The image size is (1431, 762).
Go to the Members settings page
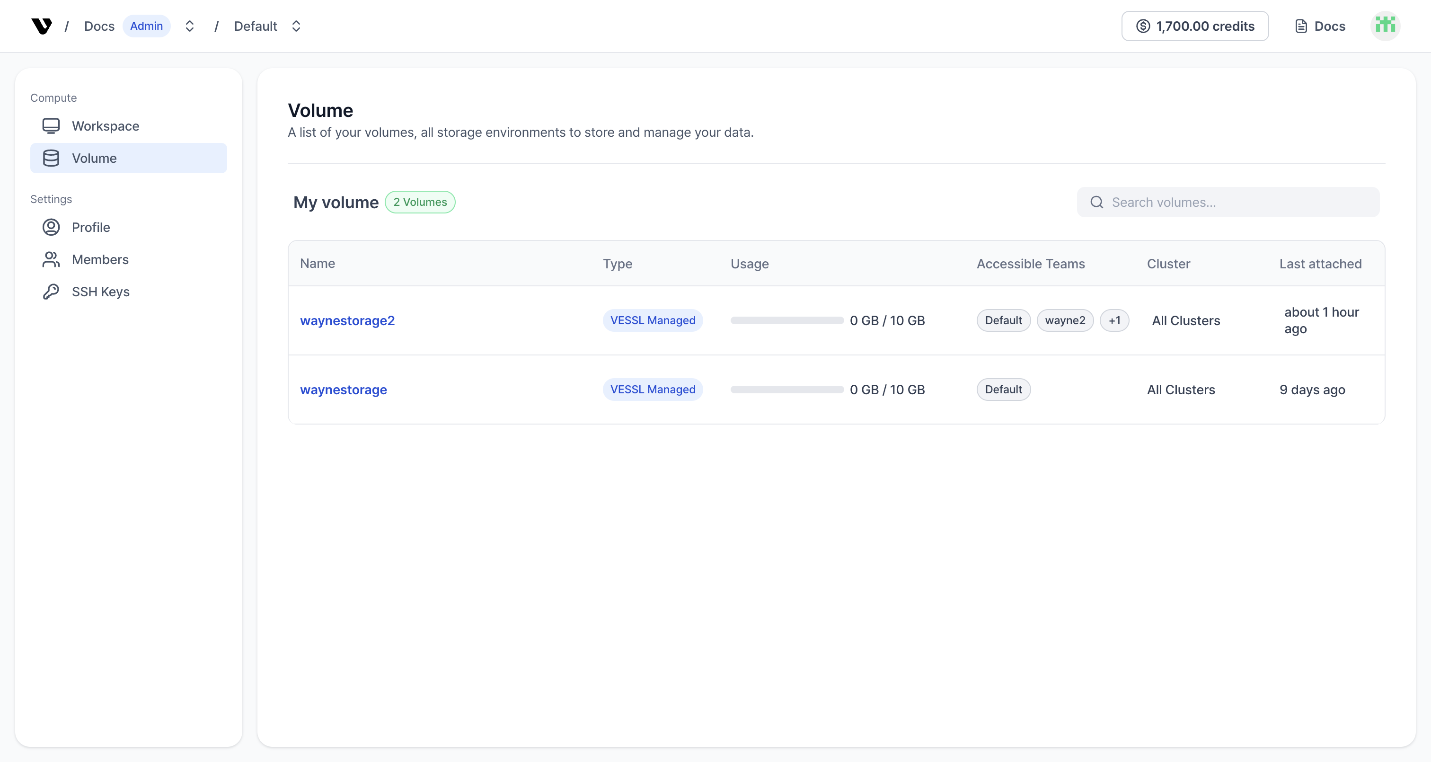pos(100,259)
